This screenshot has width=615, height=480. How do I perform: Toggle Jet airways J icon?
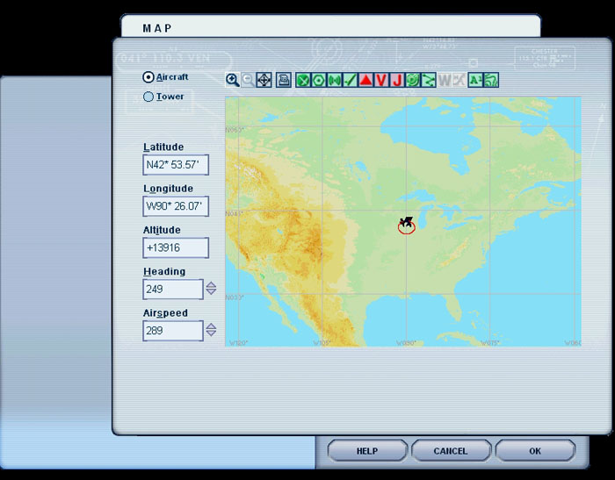[x=396, y=80]
